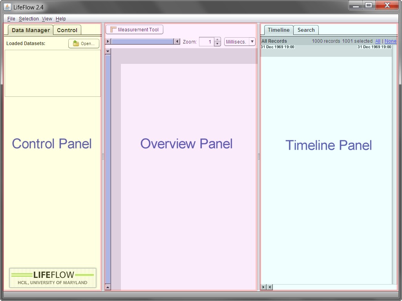Click the right arrow at the timeline bottom scrollbar
This screenshot has width=402, height=301.
(263, 287)
